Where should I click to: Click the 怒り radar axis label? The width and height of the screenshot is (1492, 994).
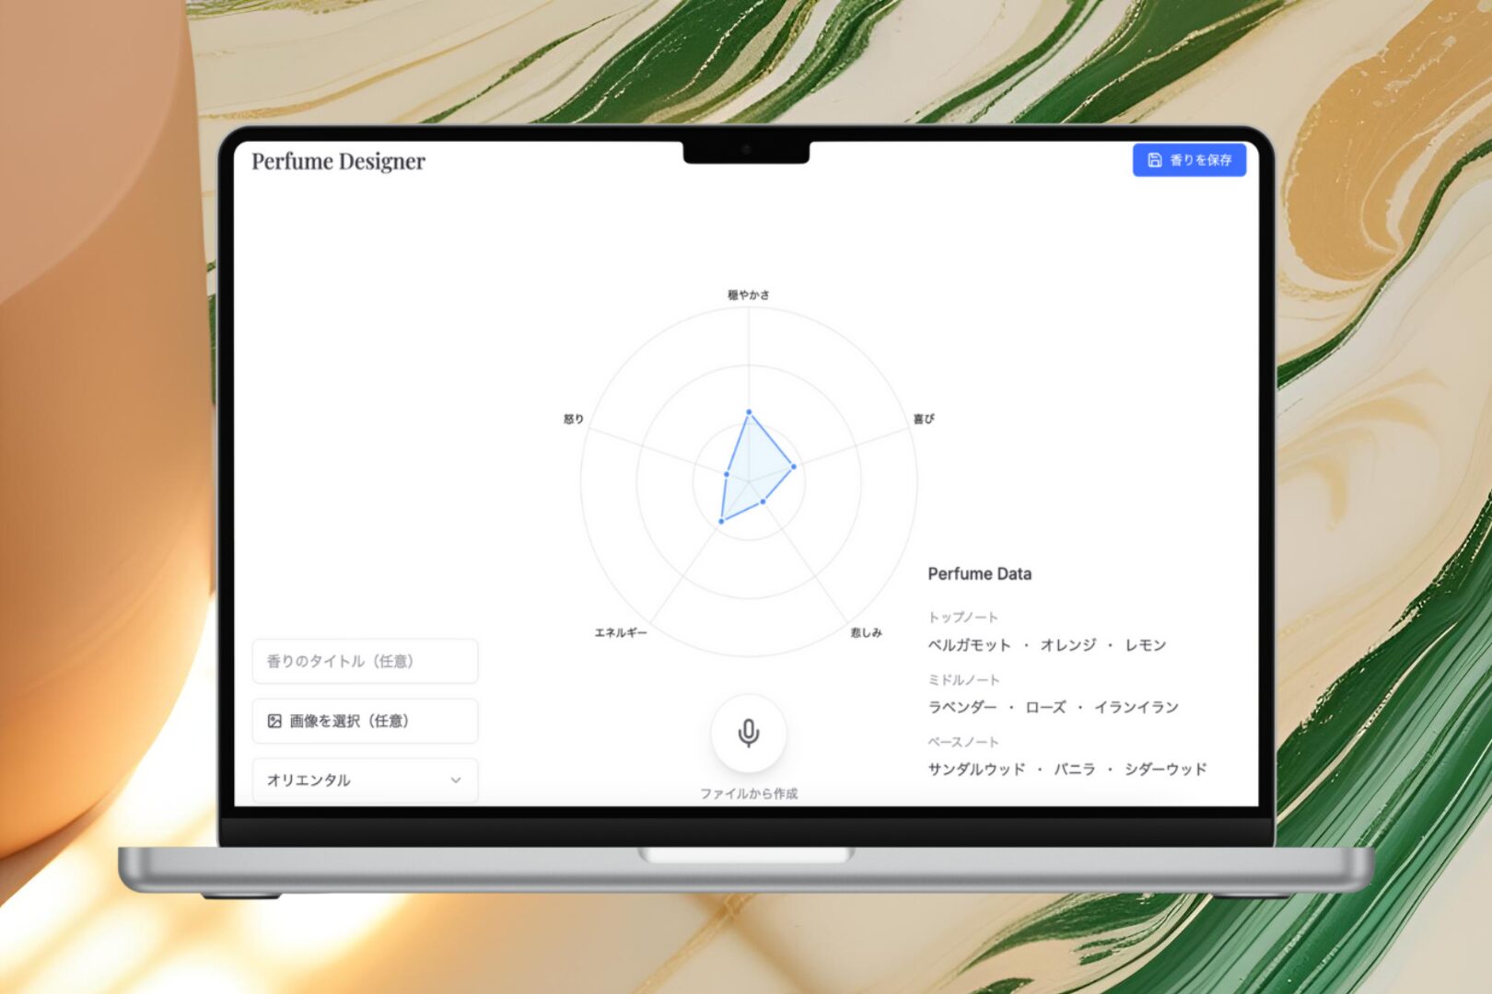574,419
